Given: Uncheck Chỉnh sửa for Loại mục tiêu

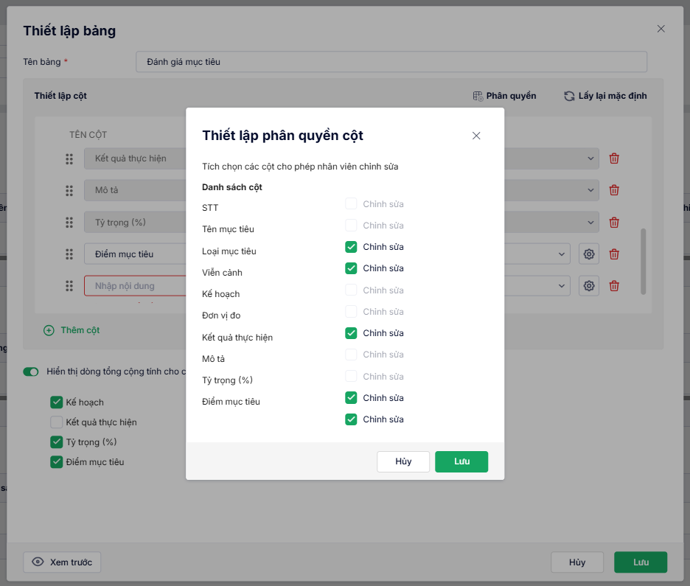Looking at the screenshot, I should tap(351, 247).
